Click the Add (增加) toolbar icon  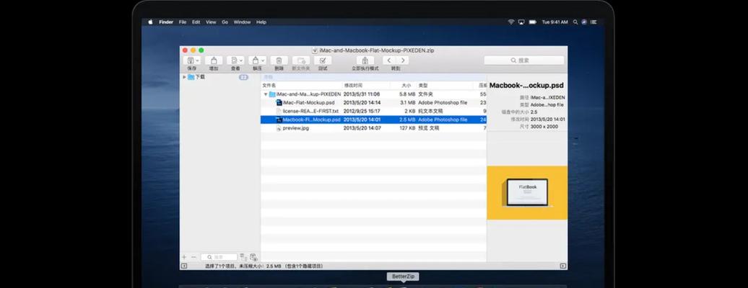point(214,60)
